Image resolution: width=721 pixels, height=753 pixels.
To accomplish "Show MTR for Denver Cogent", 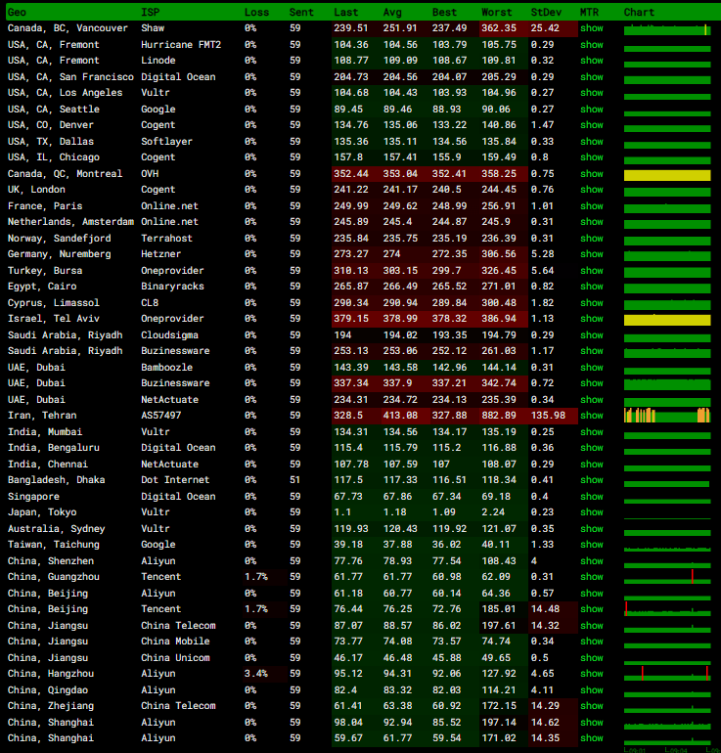I will point(591,125).
